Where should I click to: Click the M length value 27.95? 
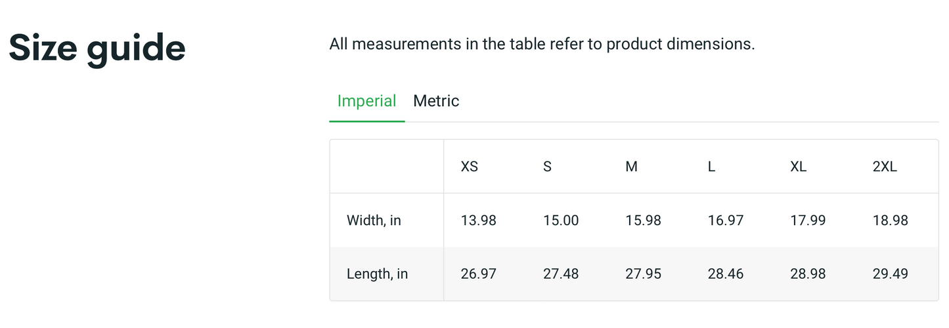[644, 274]
